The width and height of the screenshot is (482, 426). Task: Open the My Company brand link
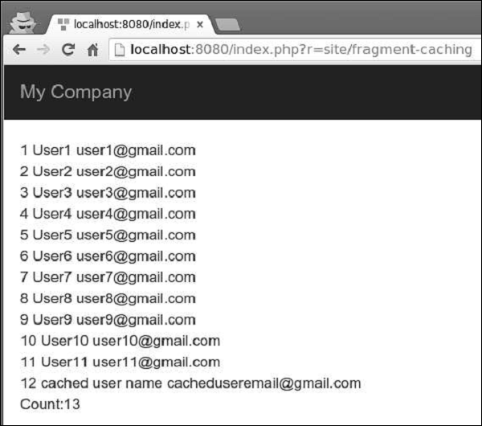pos(76,92)
